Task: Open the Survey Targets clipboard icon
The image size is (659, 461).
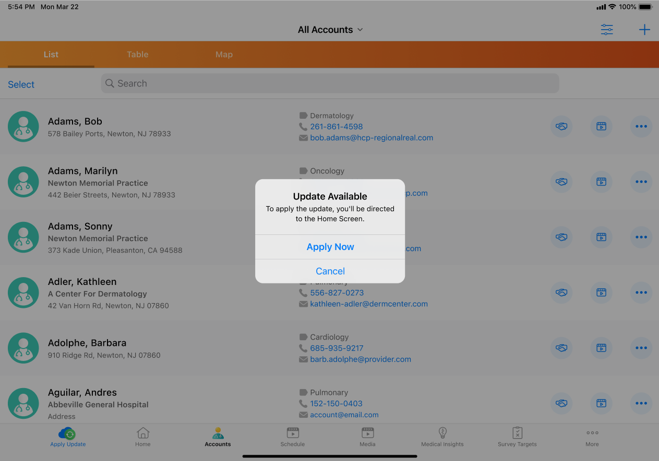Action: [x=517, y=433]
